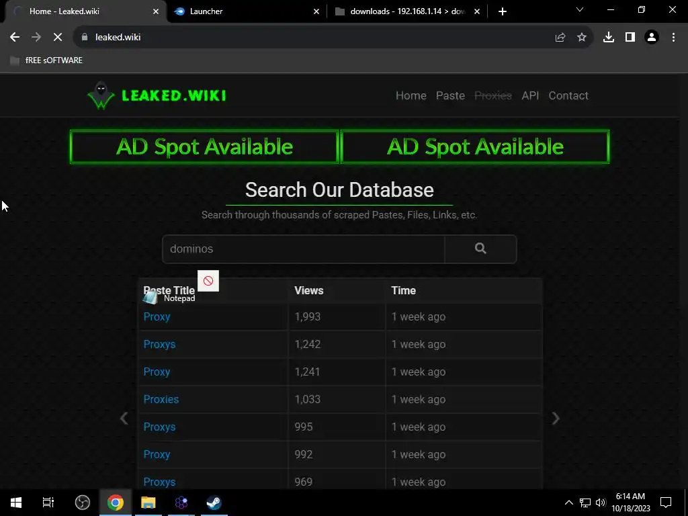Switch to the Launcher tab
The width and height of the screenshot is (688, 516).
246,11
